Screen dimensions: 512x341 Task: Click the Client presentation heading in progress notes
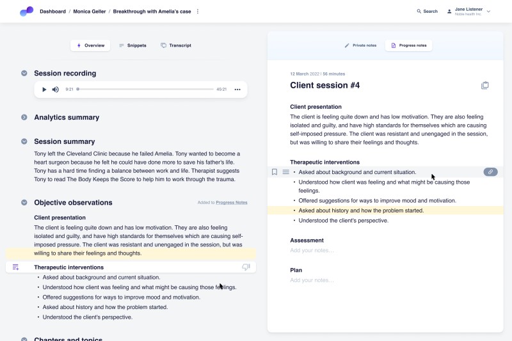pos(316,107)
